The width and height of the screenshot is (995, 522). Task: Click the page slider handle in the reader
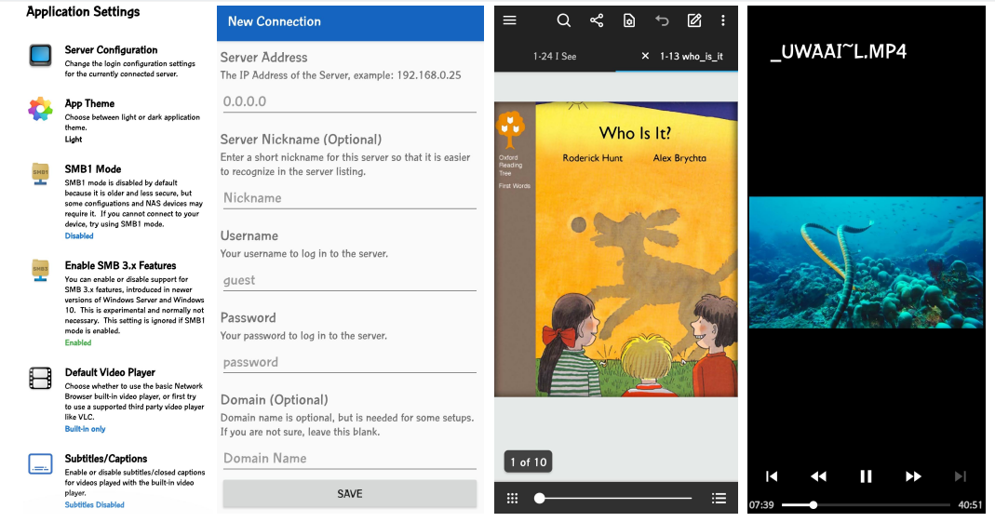point(539,499)
